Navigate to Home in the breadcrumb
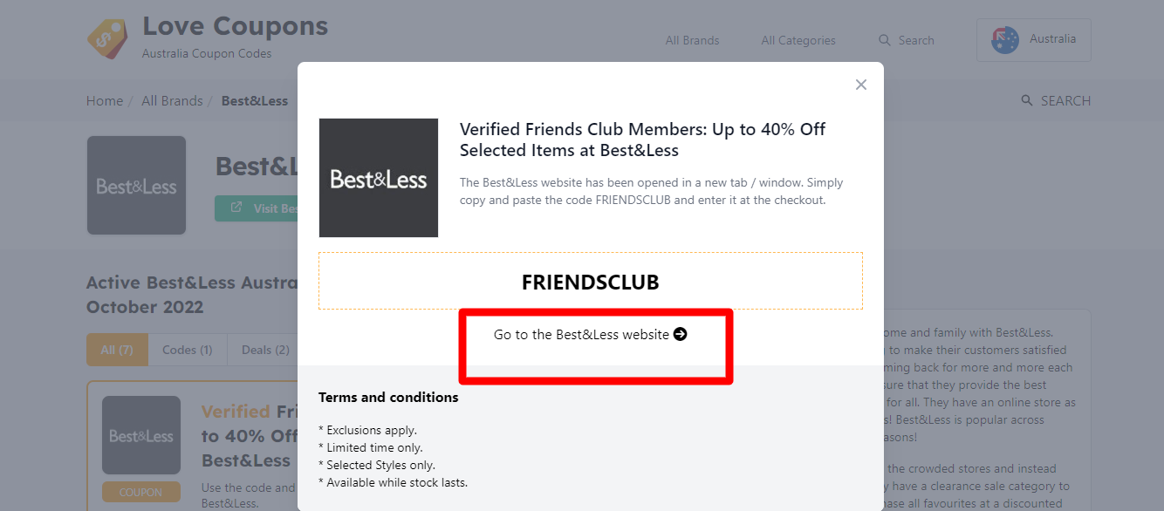The image size is (1164, 511). click(x=105, y=101)
